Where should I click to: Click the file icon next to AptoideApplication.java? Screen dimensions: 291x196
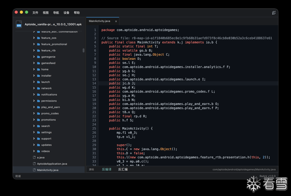pyautogui.click(x=34, y=164)
